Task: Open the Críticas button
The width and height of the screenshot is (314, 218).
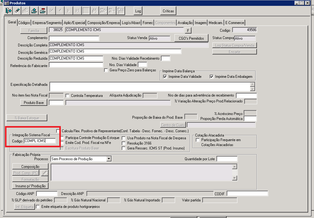Action: tap(168, 11)
